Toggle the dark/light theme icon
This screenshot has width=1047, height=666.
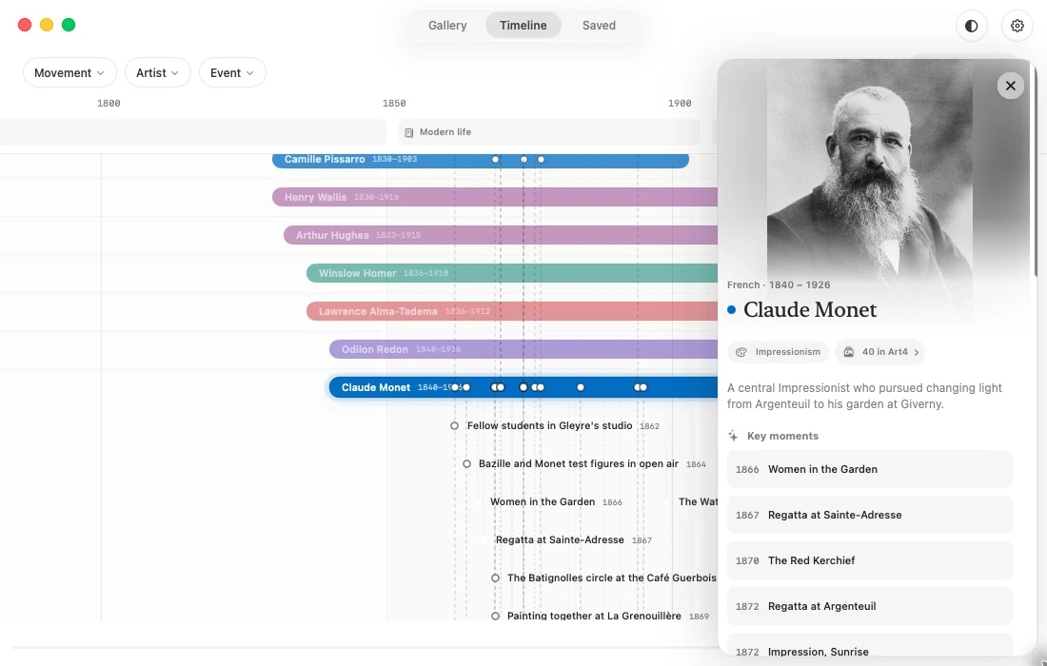point(971,26)
